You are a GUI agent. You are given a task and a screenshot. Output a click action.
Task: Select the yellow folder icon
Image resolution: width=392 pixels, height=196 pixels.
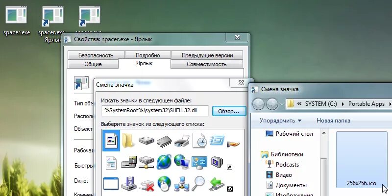[129, 141]
